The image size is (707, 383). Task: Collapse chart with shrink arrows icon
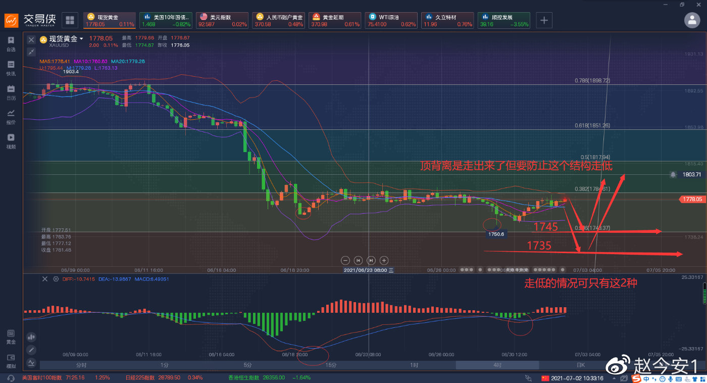pyautogui.click(x=31, y=52)
